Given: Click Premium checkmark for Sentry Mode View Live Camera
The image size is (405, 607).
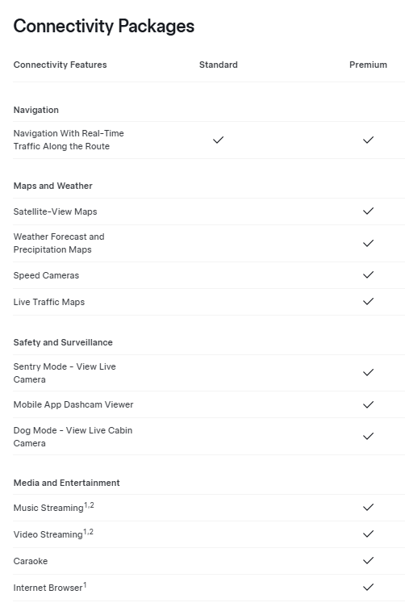Looking at the screenshot, I should point(368,372).
